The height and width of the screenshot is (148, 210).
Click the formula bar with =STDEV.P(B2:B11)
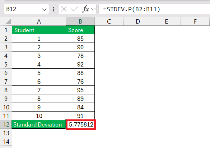click(154, 9)
